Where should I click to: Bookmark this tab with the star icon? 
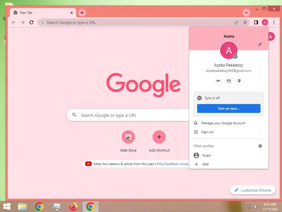pos(245,22)
